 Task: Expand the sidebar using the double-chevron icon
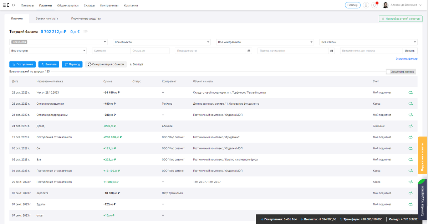point(13,5)
